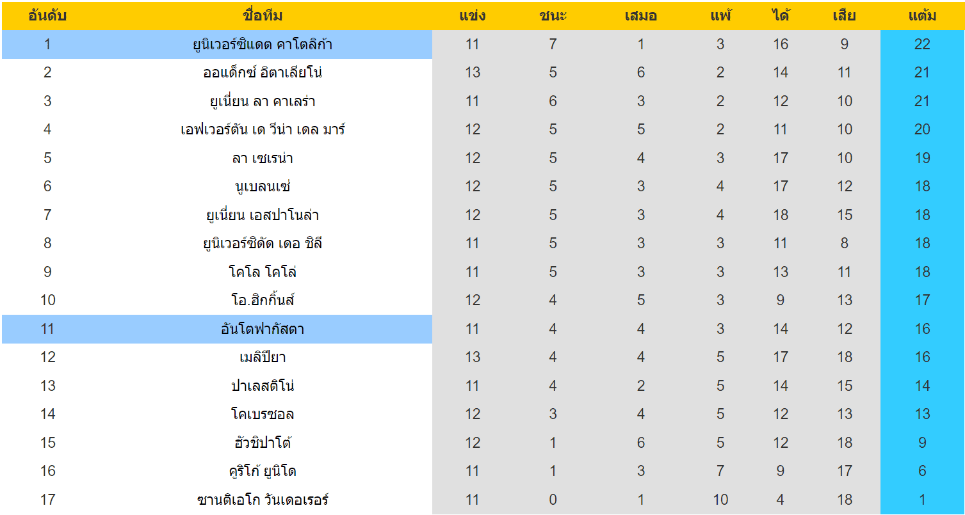Screen dimensions: 965x515
Task: Click the แข่ง column header
Action: (473, 16)
